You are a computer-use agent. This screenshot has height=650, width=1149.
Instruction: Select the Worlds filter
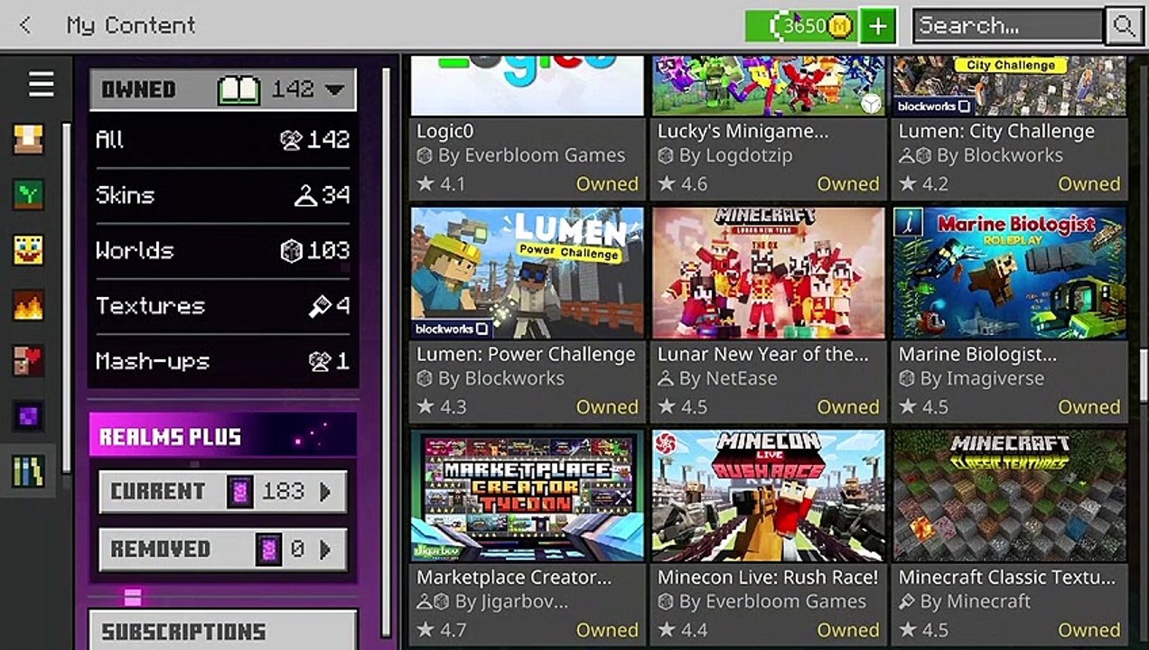[222, 251]
